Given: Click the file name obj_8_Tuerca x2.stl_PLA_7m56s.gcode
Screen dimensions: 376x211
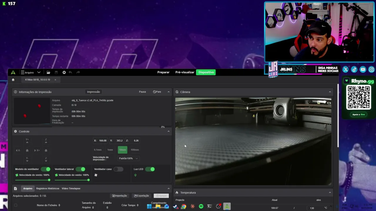Looking at the screenshot, I should (93, 100).
